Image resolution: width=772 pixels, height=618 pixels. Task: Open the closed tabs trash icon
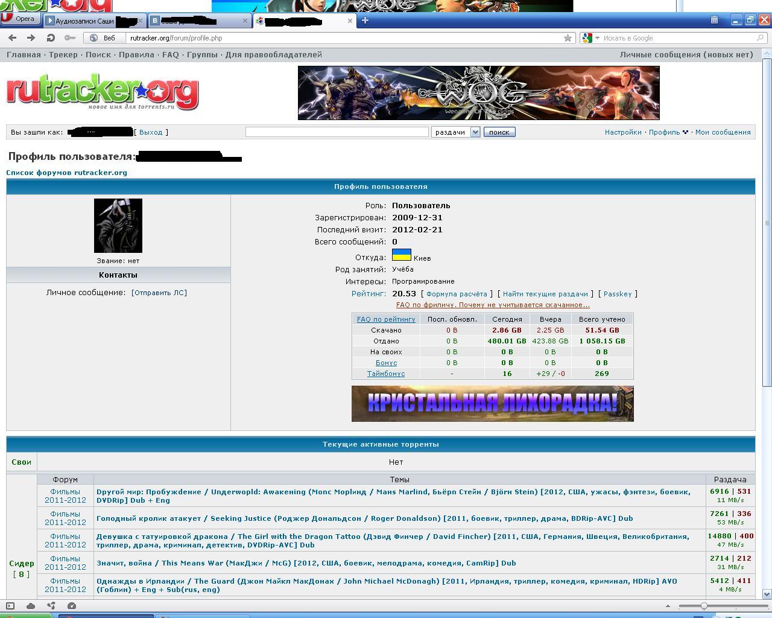point(714,20)
